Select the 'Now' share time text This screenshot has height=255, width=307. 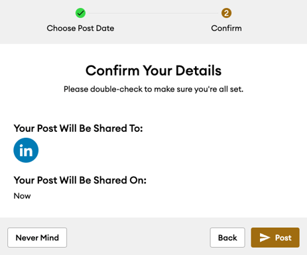click(22, 196)
